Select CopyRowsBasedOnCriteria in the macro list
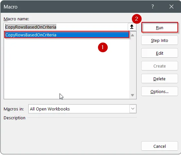Screen dimensions: 181x155 click(67, 35)
